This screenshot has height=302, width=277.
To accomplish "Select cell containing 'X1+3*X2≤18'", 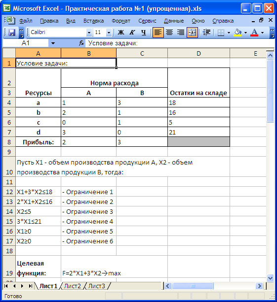I will 38,192.
